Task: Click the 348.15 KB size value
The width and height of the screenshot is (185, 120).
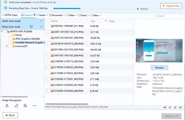Action: coord(96,44)
